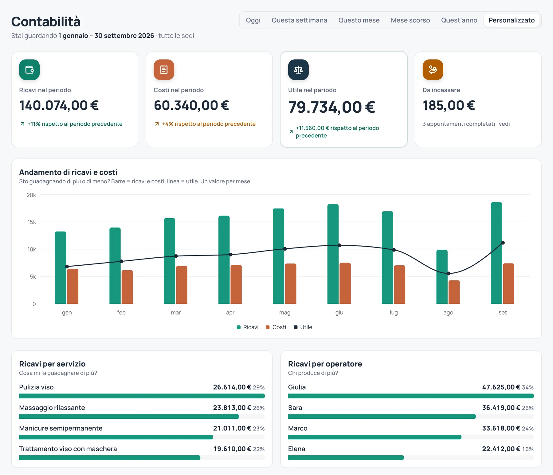Click the green Ricavi bar for giu
The image size is (553, 475).
point(333,254)
